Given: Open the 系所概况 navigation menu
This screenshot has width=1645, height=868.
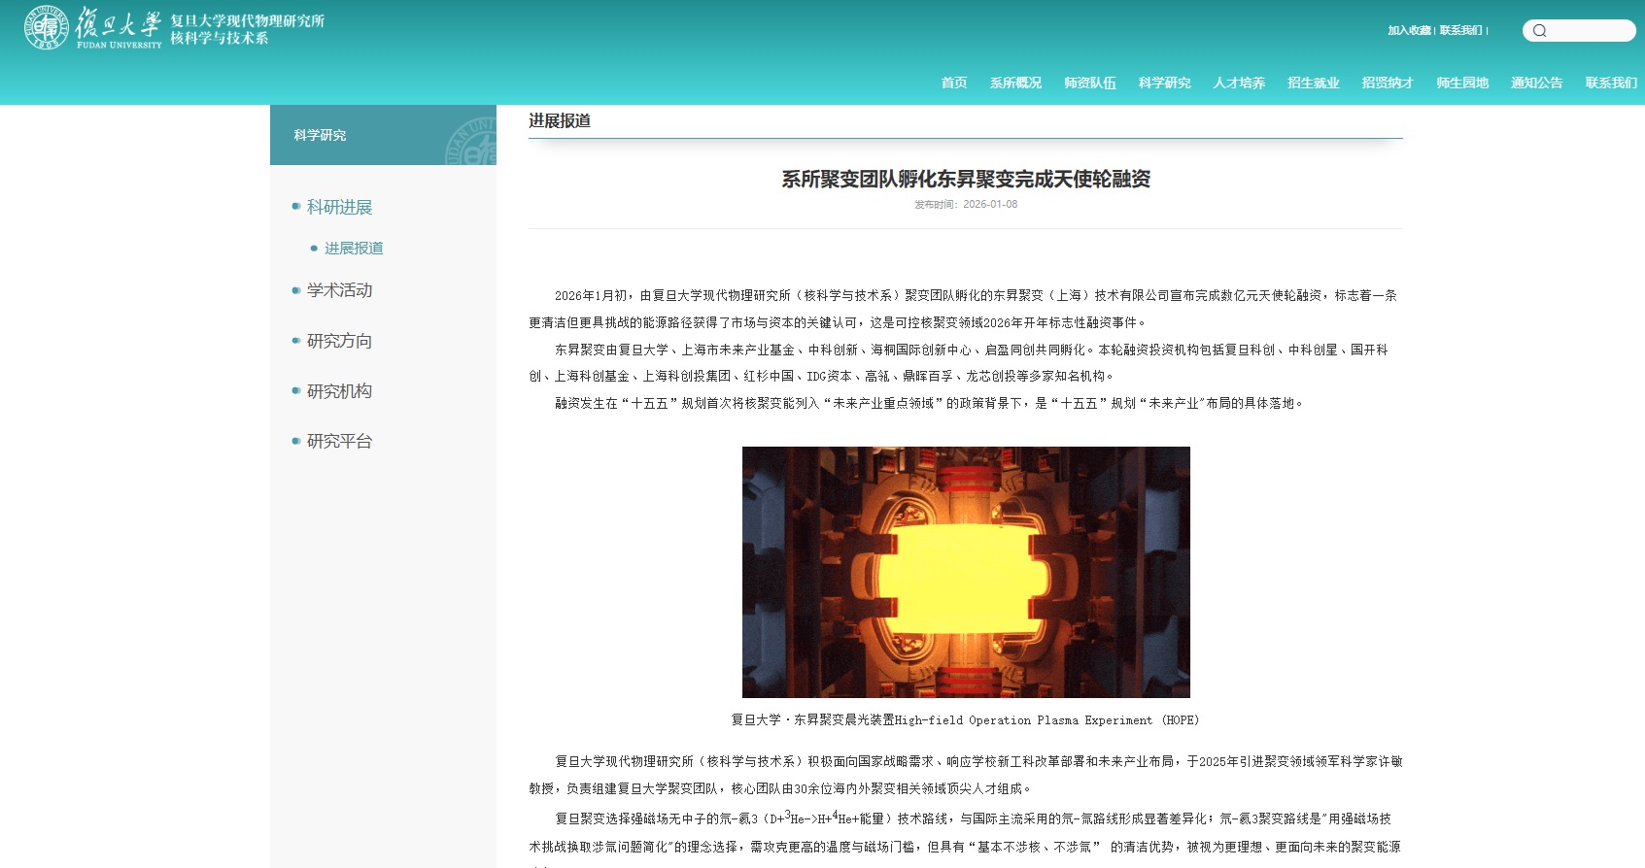Looking at the screenshot, I should pos(1015,83).
